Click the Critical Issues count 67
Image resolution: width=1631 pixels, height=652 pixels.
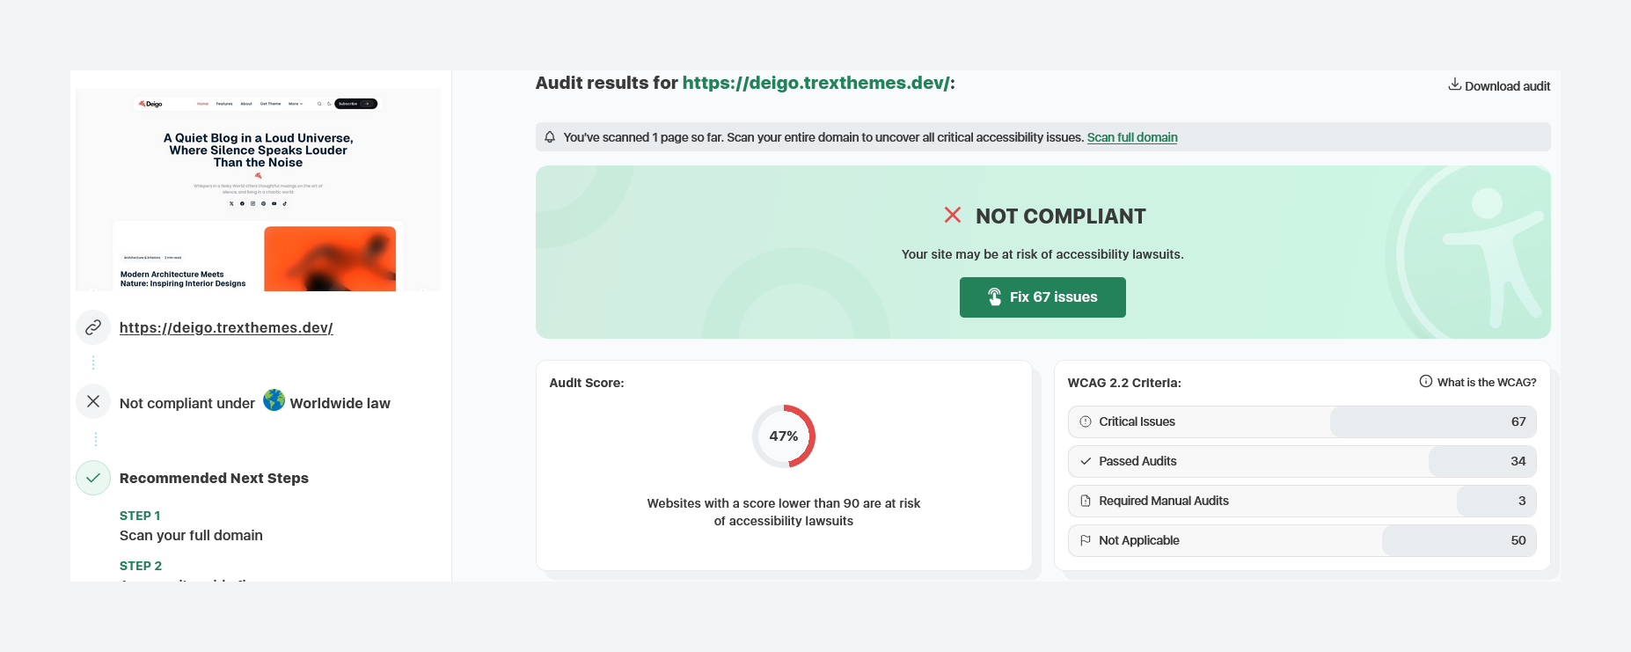[x=1518, y=421]
